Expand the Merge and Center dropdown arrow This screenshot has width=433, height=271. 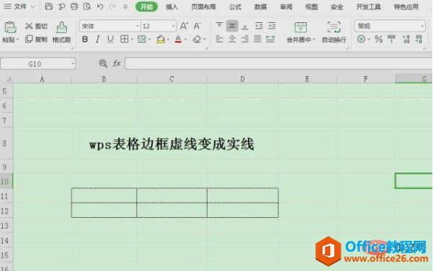pos(313,40)
